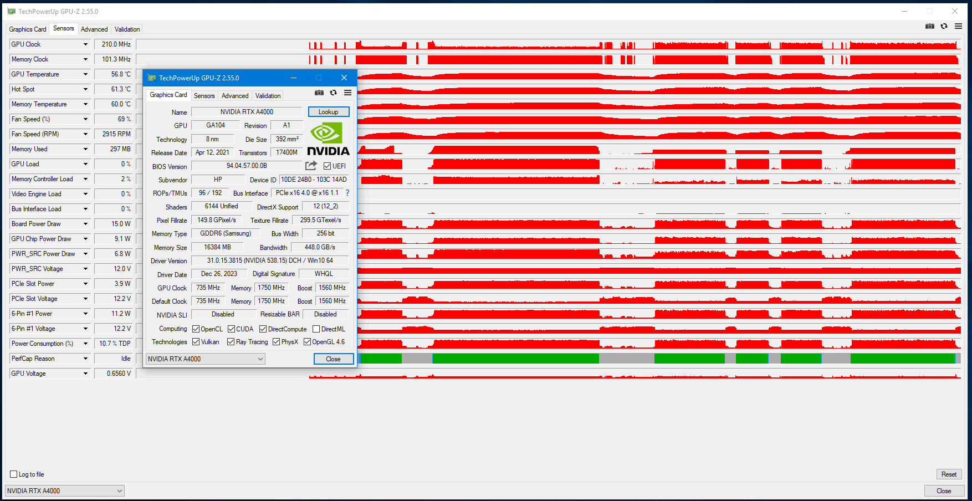Click the Name field NVIDIA RTX A4000
972x501 pixels.
247,112
